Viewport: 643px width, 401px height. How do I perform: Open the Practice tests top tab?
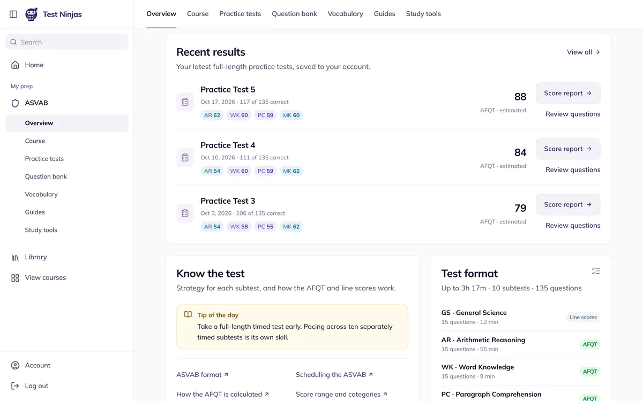(x=240, y=14)
